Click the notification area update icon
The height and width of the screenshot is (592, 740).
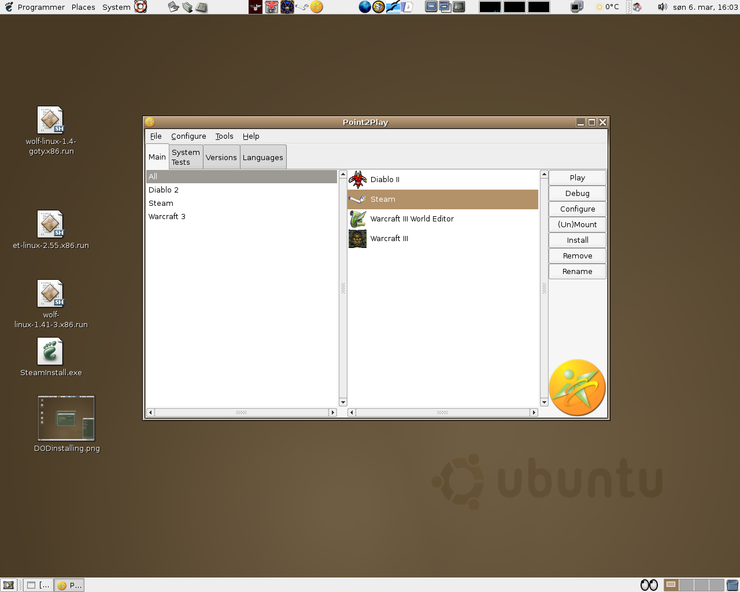pyautogui.click(x=637, y=7)
